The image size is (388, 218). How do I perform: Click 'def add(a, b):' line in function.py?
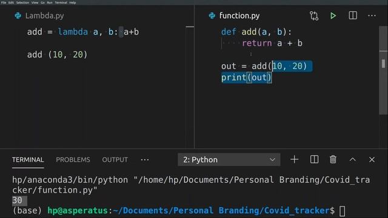click(x=256, y=32)
